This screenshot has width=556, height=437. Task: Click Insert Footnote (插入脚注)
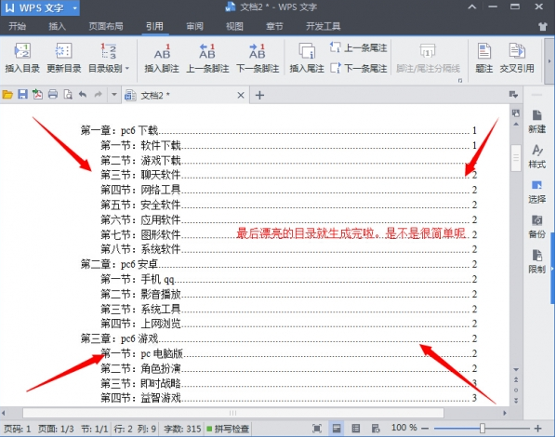click(x=162, y=59)
